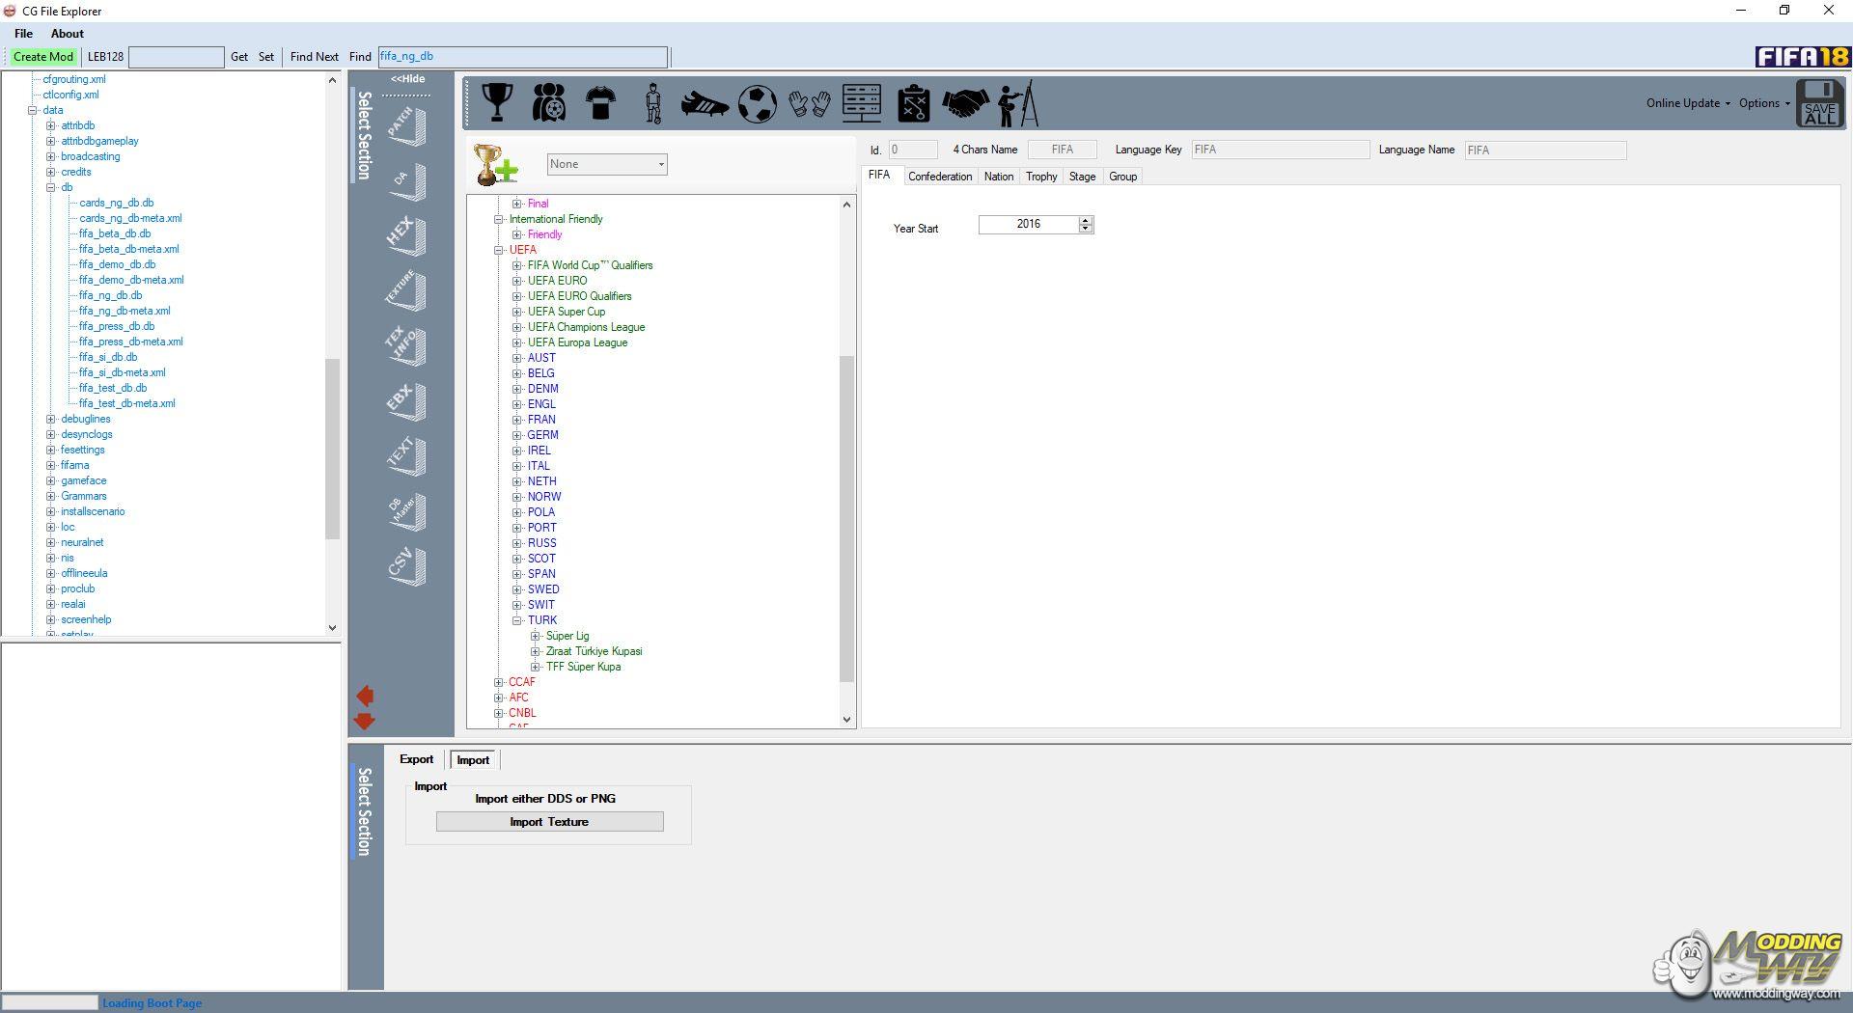Open the File menu
This screenshot has width=1853, height=1013.
coord(23,34)
